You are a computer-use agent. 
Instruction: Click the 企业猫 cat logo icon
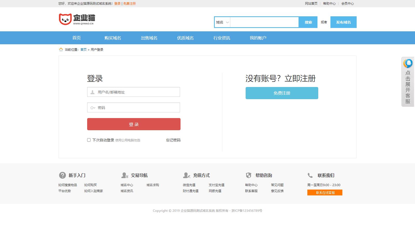tap(65, 19)
